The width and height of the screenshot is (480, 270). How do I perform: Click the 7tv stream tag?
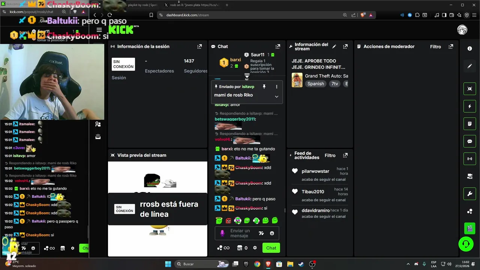pos(334,84)
